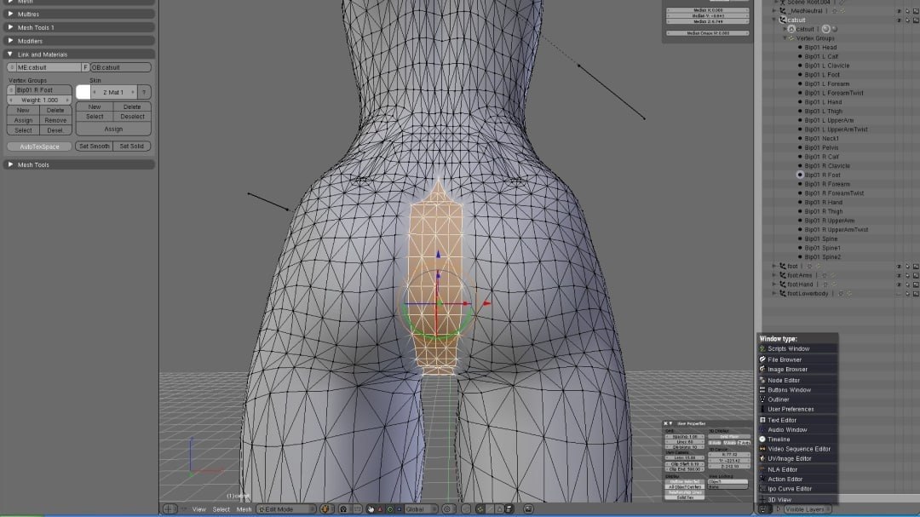Choose Action Editor from Window type menu
This screenshot has height=517, width=920.
pyautogui.click(x=785, y=479)
